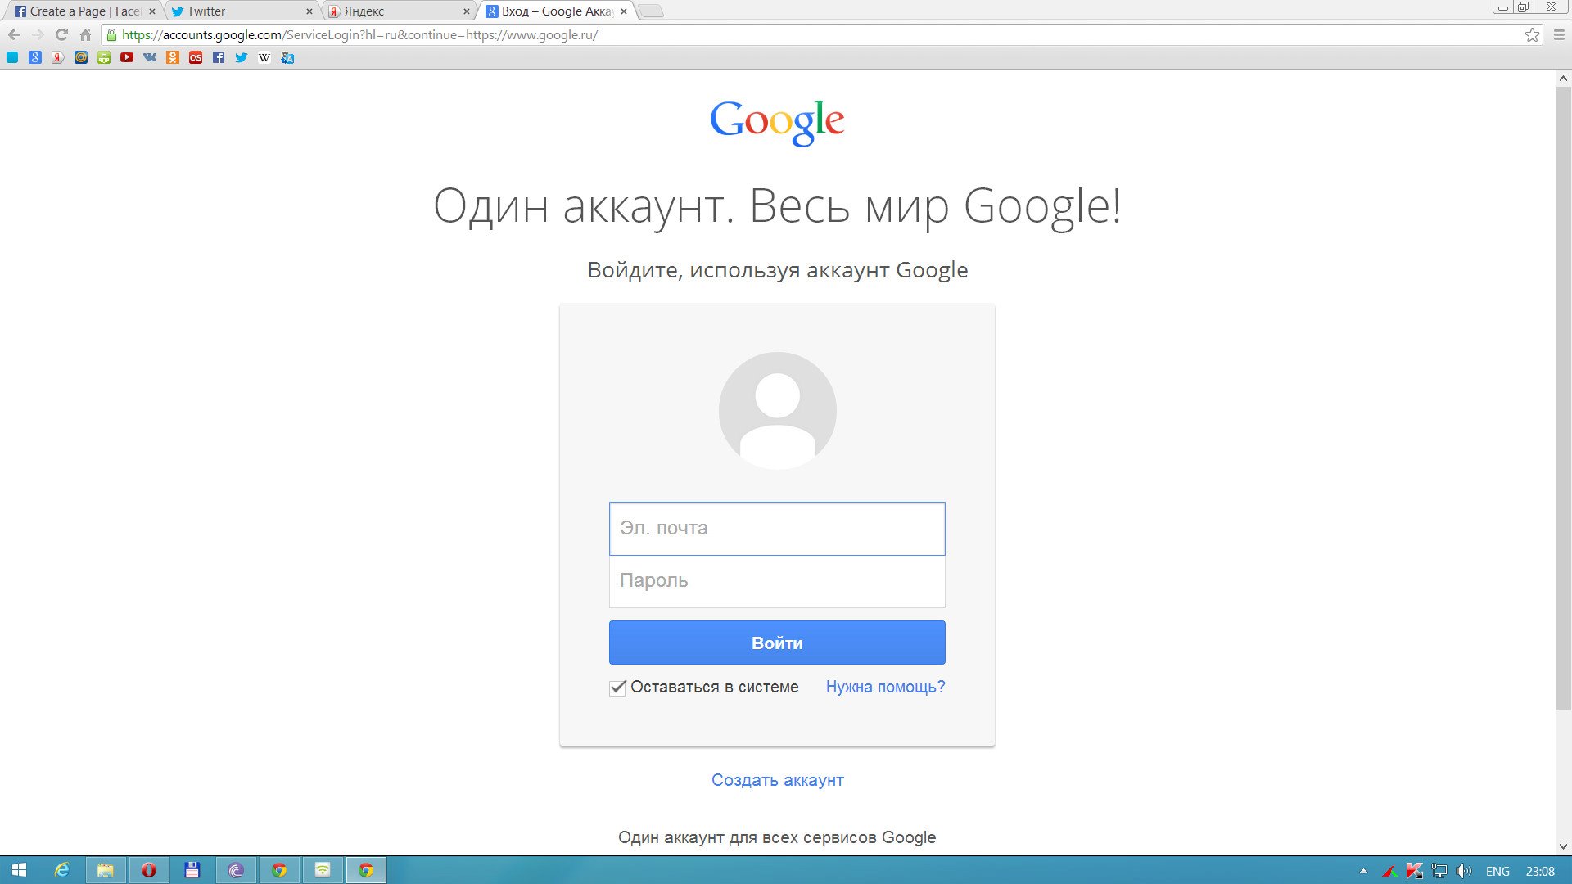
Task: Open the first light-blue square bookmark
Action: (12, 57)
